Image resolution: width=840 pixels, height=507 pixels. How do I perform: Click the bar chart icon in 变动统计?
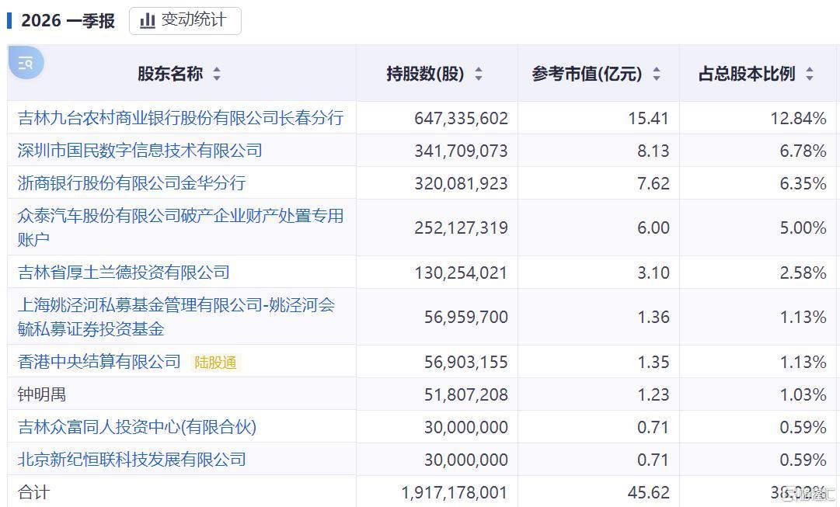(148, 21)
